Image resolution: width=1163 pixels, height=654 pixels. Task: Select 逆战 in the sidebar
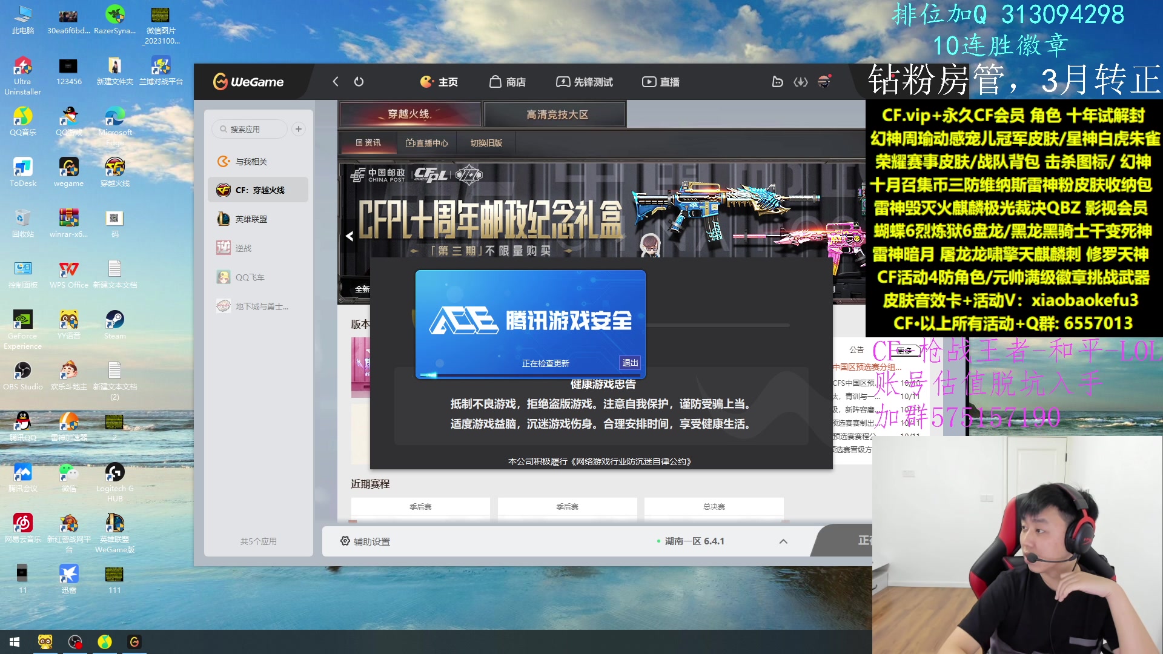pyautogui.click(x=258, y=248)
